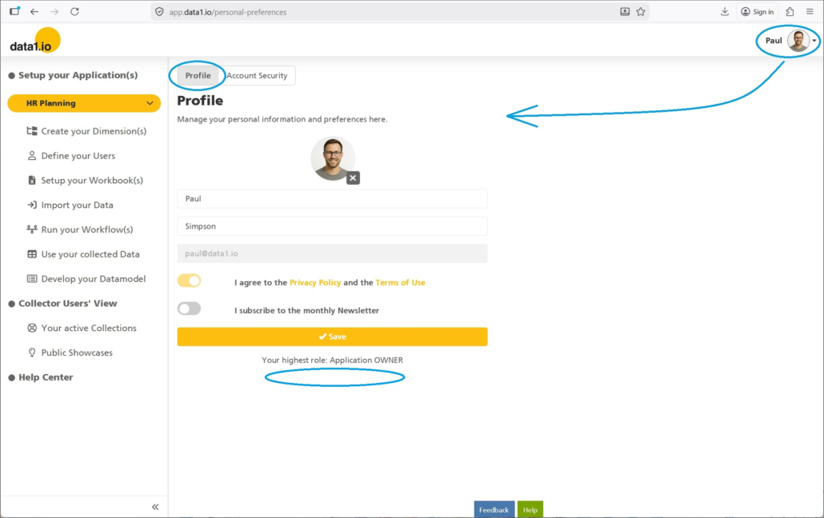824x518 pixels.
Task: Click the Import your Data arrow icon
Action: click(x=32, y=205)
